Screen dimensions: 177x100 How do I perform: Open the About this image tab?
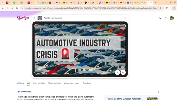(72, 83)
